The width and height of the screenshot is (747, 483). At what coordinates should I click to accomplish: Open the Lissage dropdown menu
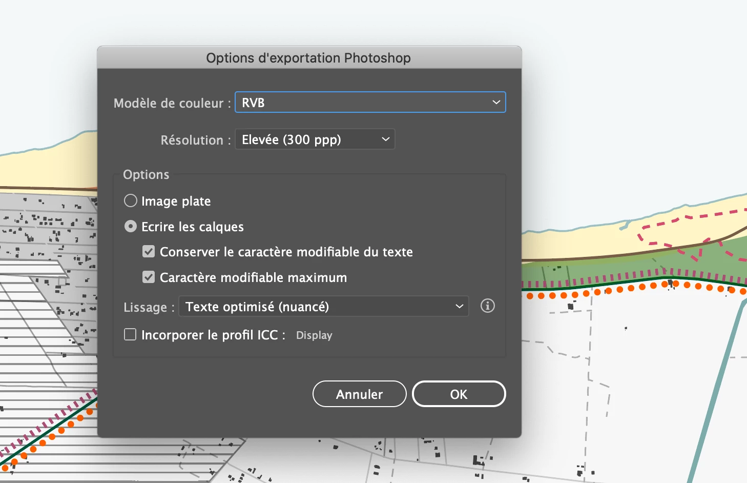pos(323,306)
